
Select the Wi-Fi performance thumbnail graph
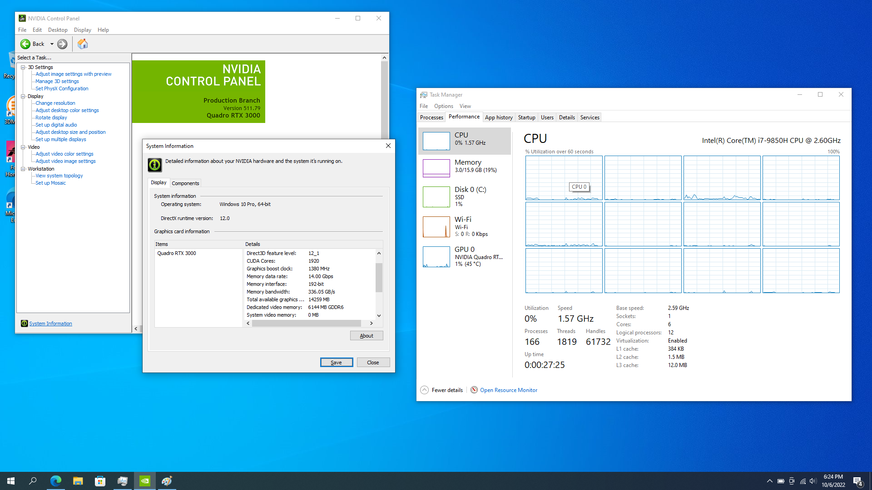pyautogui.click(x=436, y=227)
